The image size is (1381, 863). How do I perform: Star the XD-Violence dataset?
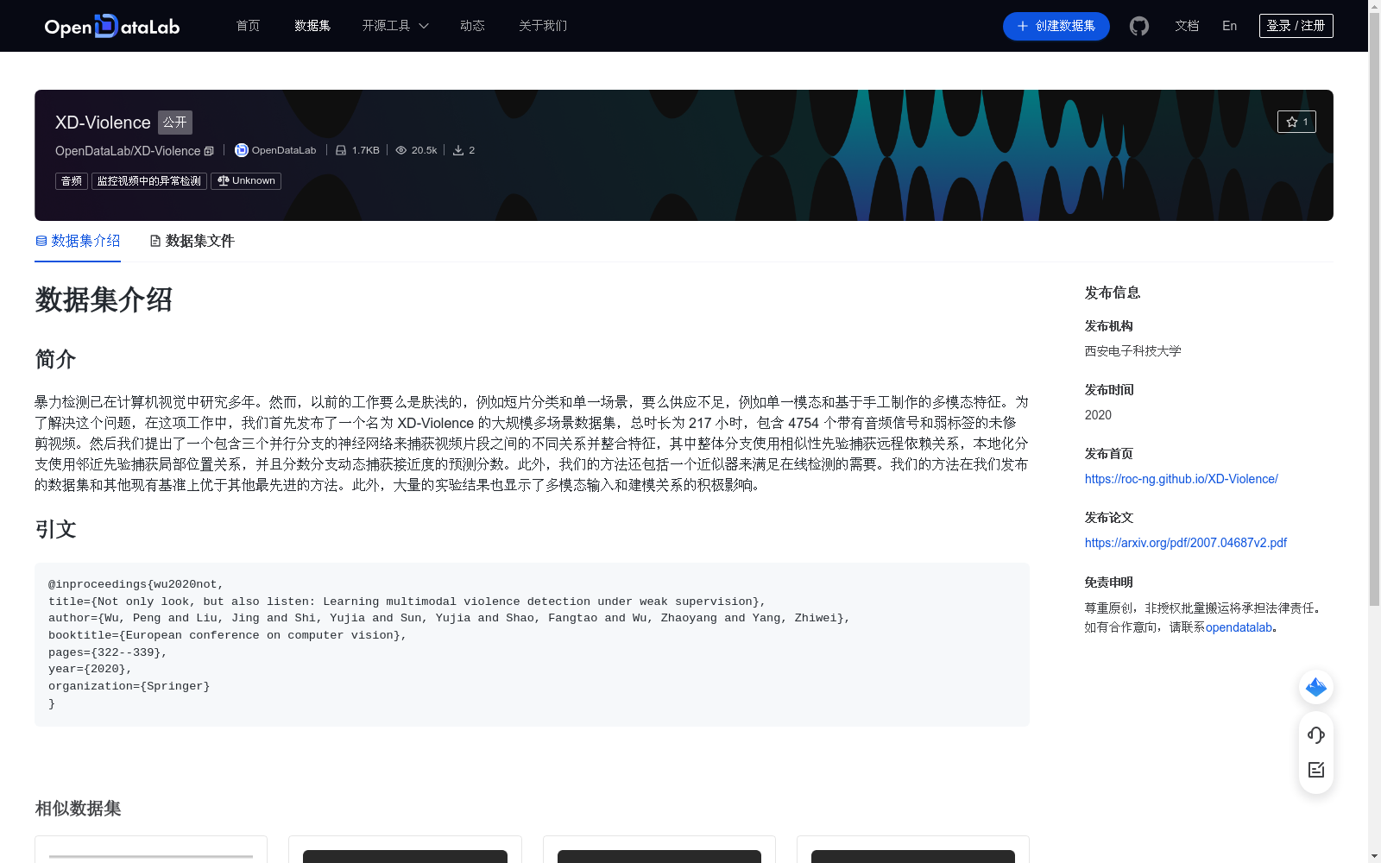(x=1296, y=122)
